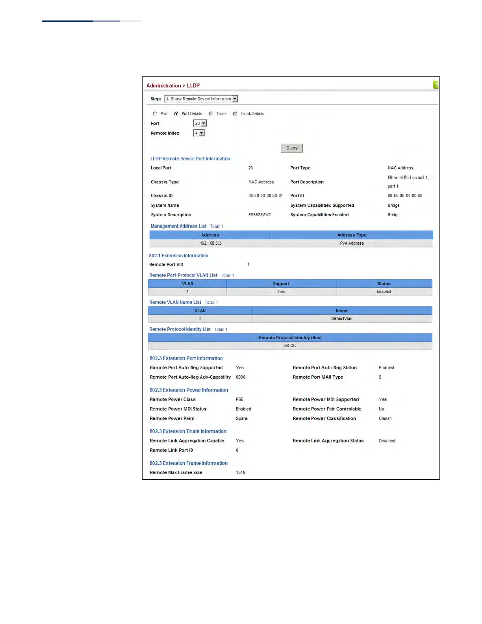Click the System Description value ES3528MV2

(x=260, y=215)
